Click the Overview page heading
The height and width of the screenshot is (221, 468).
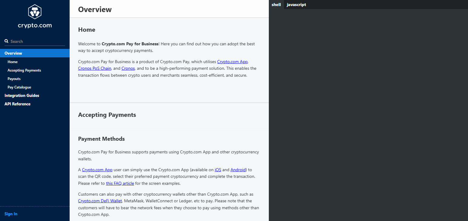pyautogui.click(x=95, y=9)
